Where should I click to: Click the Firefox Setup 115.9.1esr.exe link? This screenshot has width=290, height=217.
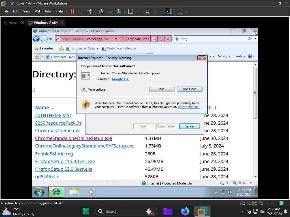point(65,161)
